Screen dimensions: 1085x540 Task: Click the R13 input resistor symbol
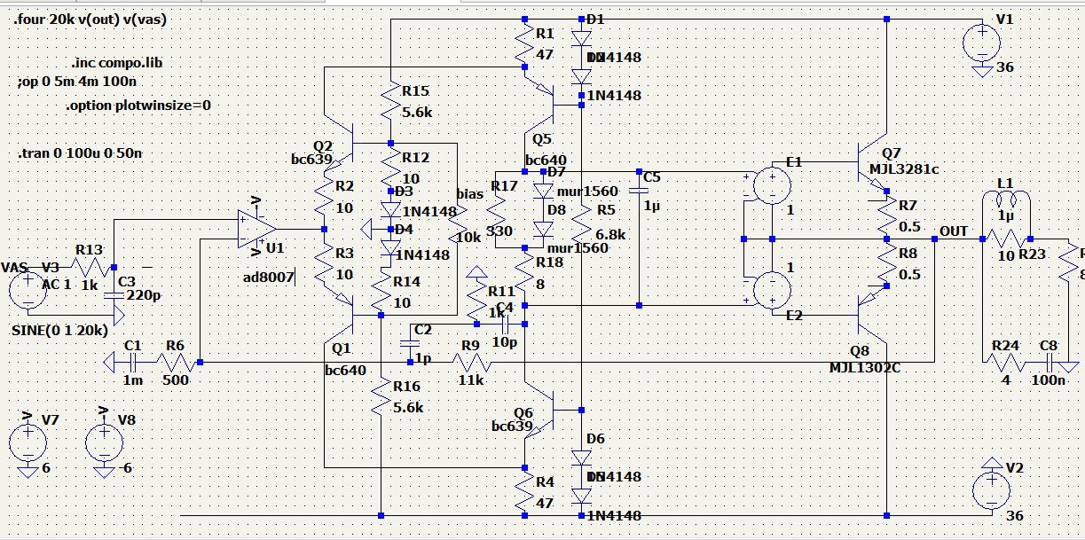[x=89, y=266]
